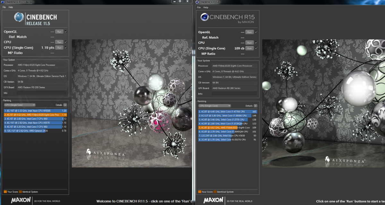Select the Core i7-3770 ranking row

point(228,120)
